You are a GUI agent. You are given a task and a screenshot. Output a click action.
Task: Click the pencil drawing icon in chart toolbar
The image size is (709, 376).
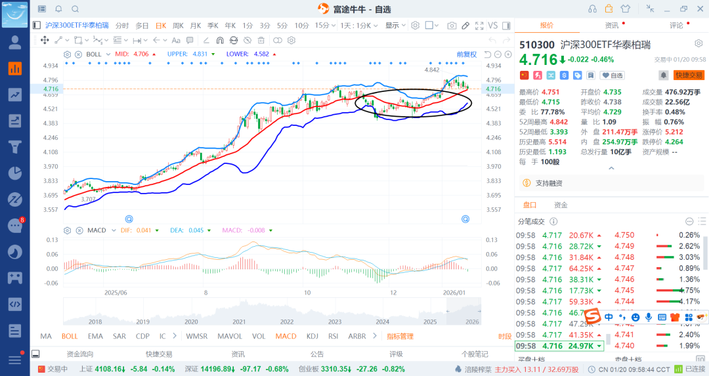tap(465, 26)
